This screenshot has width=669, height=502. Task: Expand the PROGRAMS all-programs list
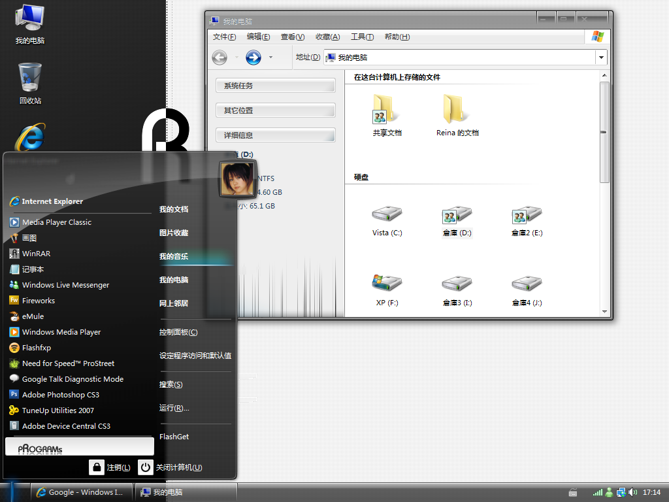click(x=79, y=447)
